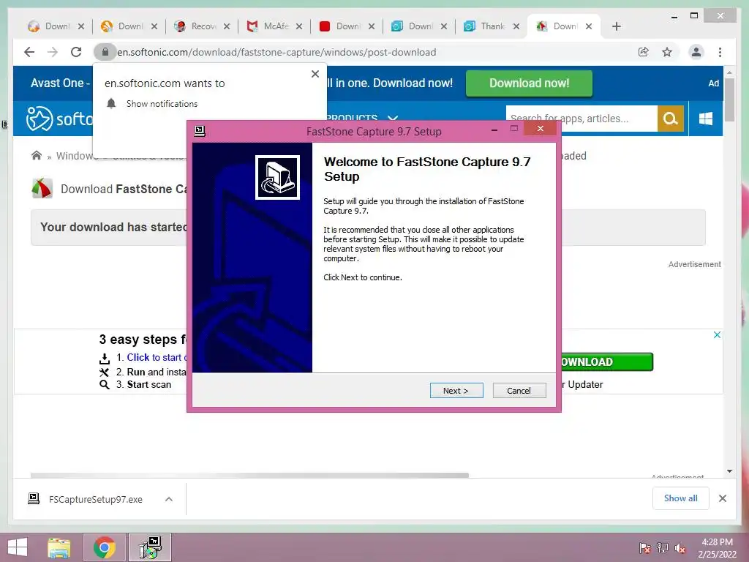
Task: Click Next in FastStone Capture Setup
Action: pyautogui.click(x=456, y=391)
